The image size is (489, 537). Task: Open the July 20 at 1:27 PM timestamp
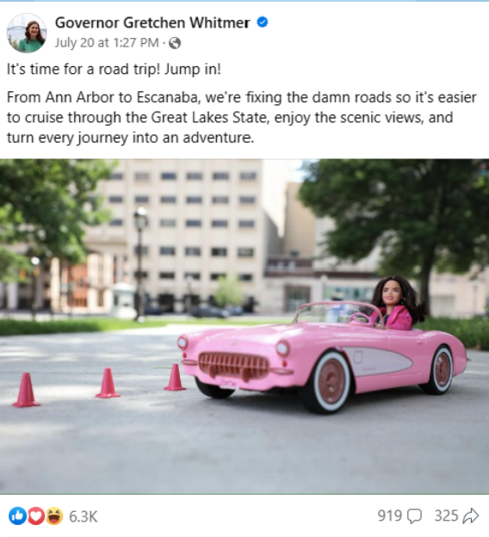(x=107, y=43)
